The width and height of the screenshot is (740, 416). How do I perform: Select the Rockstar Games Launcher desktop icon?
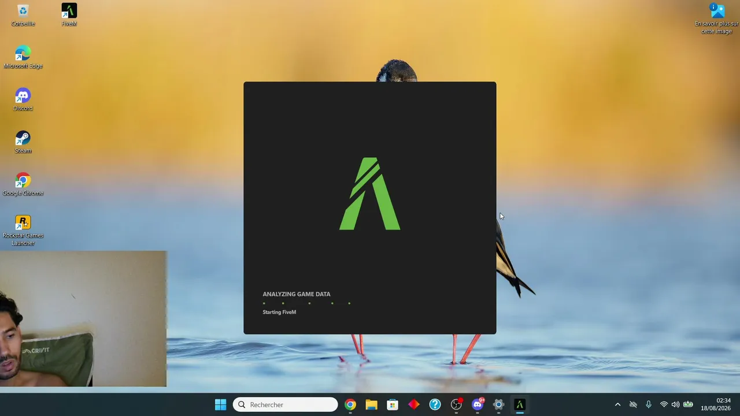point(23,231)
